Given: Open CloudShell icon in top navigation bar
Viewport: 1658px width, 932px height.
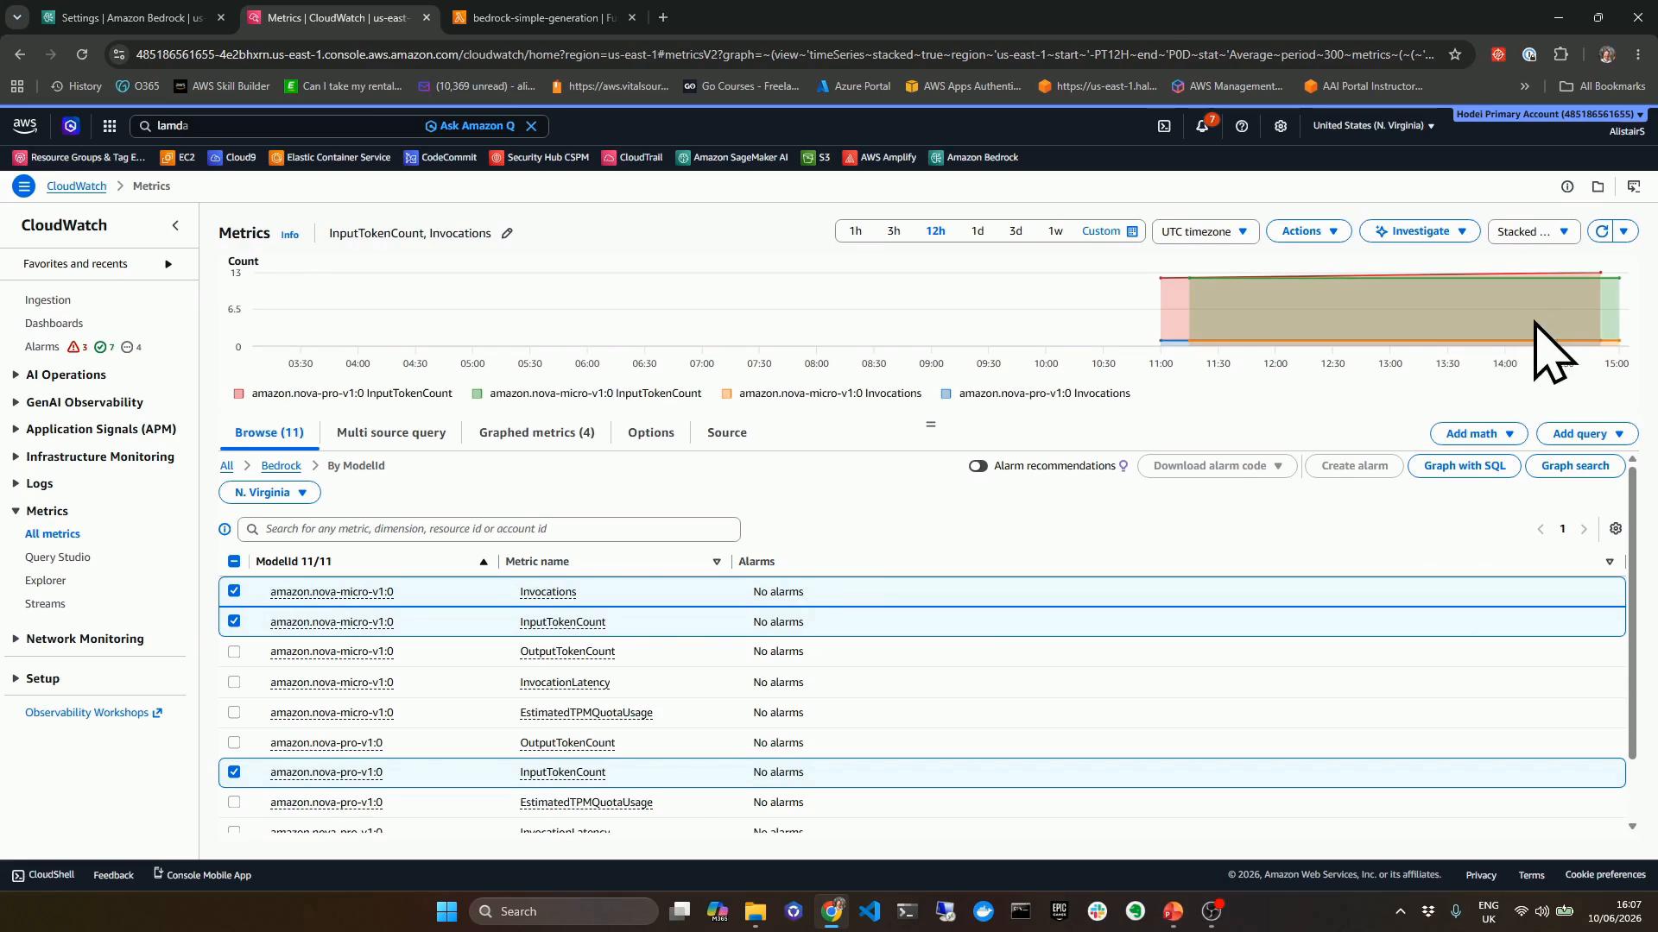Looking at the screenshot, I should pos(1164,126).
